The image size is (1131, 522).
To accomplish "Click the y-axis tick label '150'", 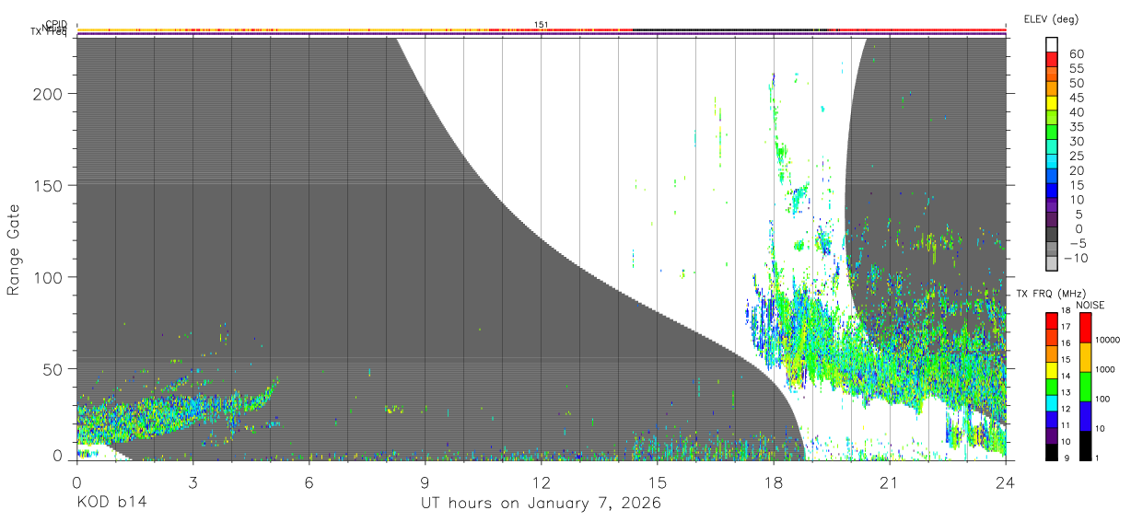I will 50,185.
